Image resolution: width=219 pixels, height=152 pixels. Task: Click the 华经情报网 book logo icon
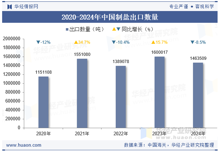10,6
